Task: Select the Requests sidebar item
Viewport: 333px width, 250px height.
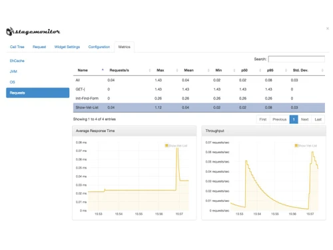Action: coord(38,93)
